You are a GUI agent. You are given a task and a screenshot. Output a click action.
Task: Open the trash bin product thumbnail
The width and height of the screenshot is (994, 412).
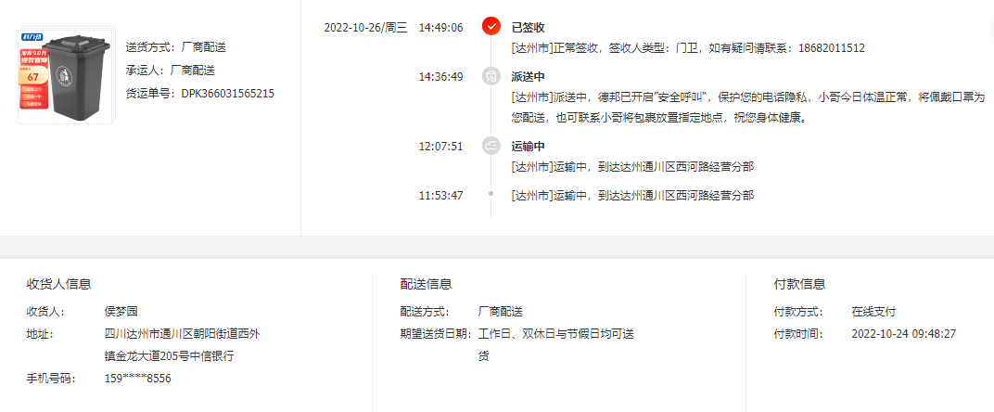coord(66,75)
